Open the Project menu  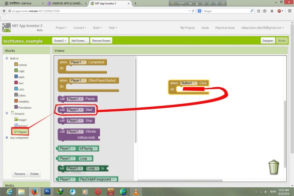point(61,28)
